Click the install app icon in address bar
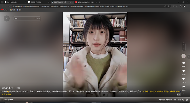 pos(165,6)
